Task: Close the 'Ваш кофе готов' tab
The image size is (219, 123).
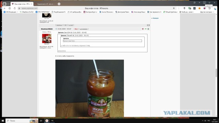Action: click(x=31, y=4)
